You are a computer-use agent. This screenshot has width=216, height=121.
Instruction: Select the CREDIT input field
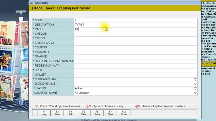point(136,38)
